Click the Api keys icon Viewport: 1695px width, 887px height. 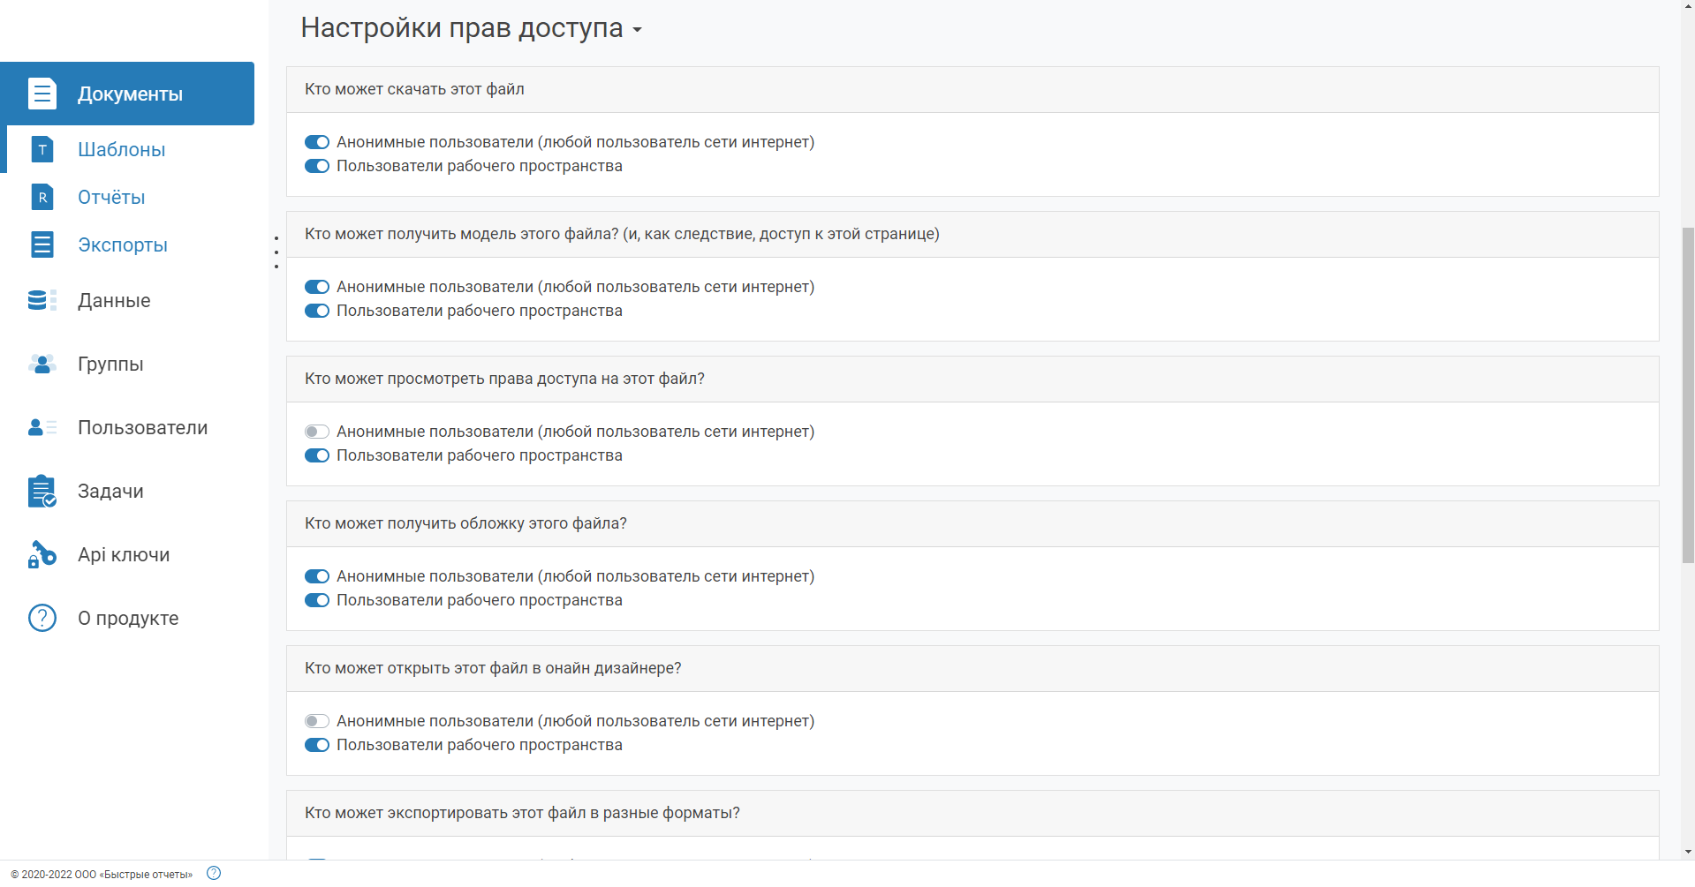point(42,554)
